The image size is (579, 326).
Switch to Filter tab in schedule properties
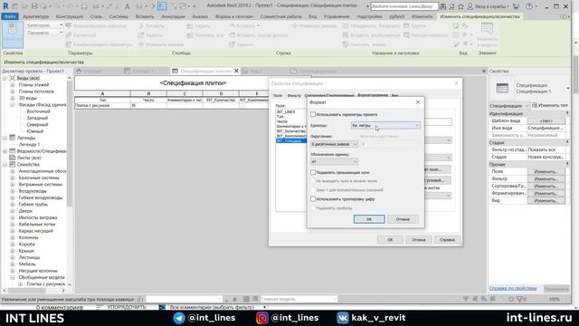click(294, 95)
